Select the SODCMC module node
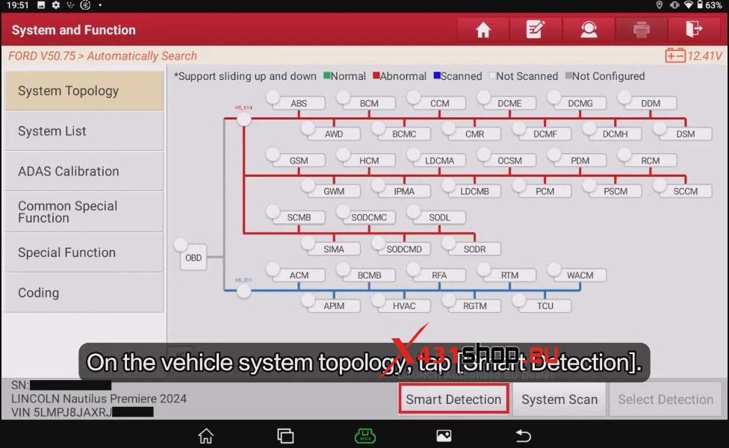729x448 pixels. pyautogui.click(x=369, y=217)
